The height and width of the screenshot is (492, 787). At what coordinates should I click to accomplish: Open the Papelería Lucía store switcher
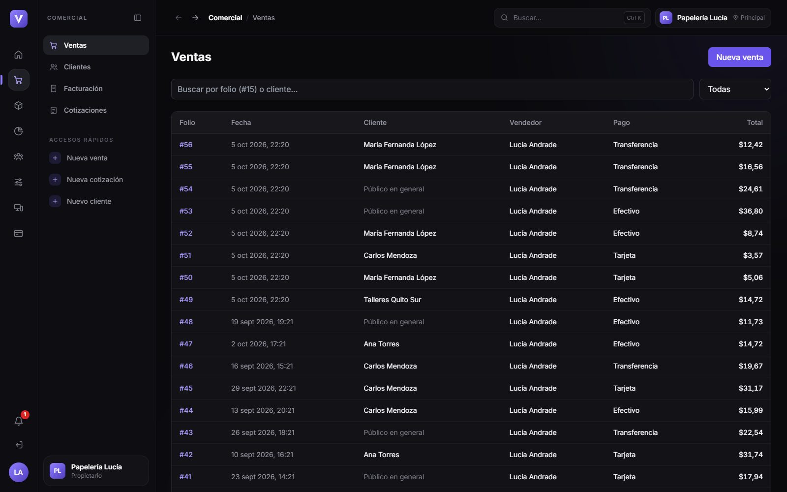(x=713, y=18)
